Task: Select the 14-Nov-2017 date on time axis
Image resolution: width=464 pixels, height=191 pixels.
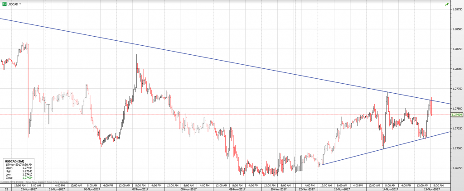Action: click(x=391, y=189)
